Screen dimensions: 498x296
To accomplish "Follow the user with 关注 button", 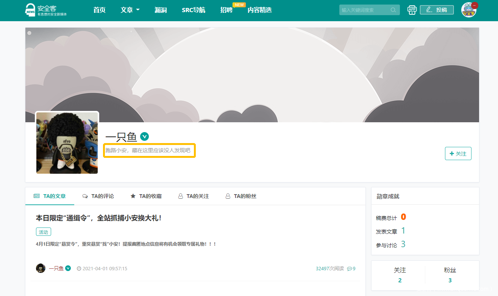I will pyautogui.click(x=458, y=154).
